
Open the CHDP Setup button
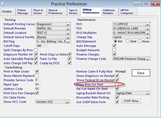tap(131, 101)
